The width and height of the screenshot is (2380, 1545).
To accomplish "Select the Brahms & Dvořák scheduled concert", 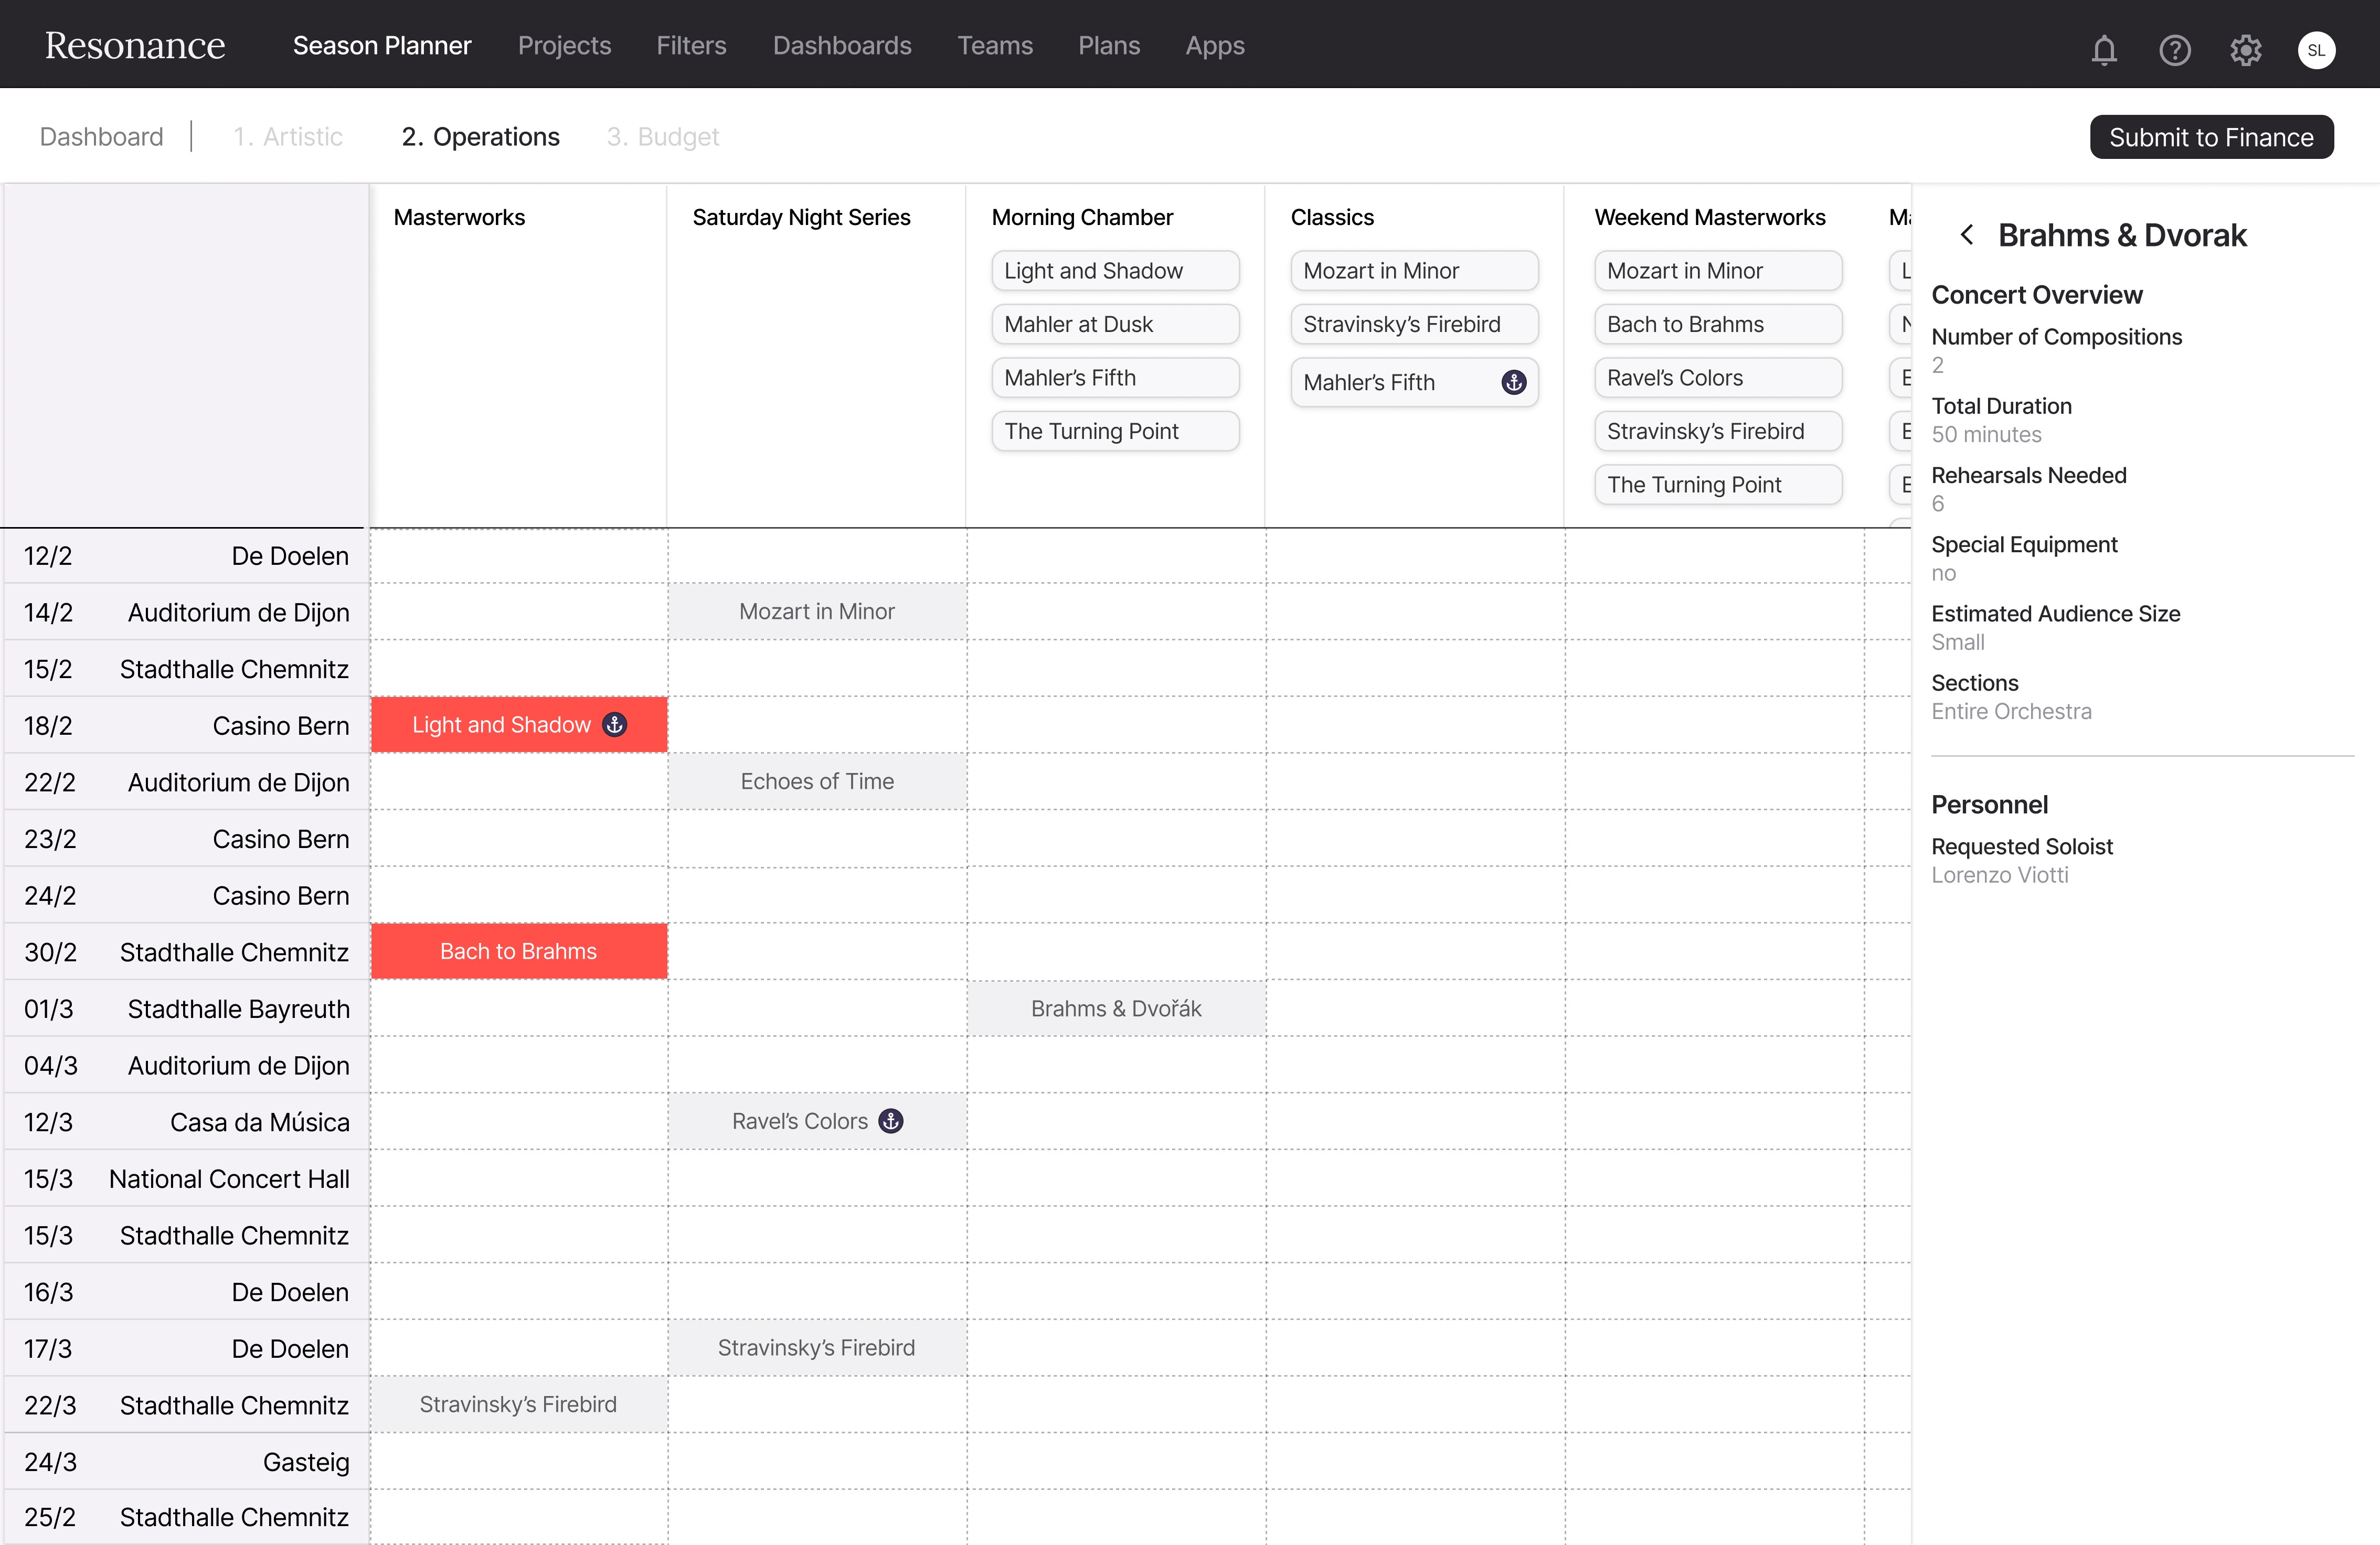I will pyautogui.click(x=1116, y=1008).
